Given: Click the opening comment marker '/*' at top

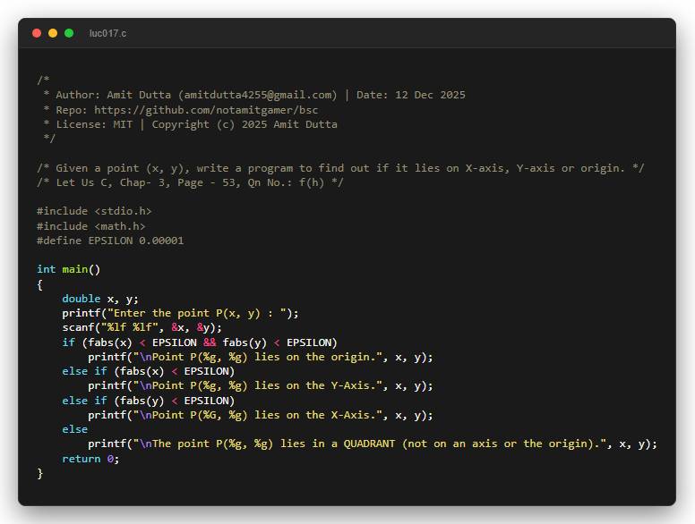Looking at the screenshot, I should tap(43, 80).
